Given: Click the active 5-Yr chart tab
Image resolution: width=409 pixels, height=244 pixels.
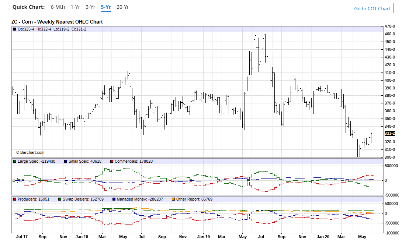Looking at the screenshot, I should (106, 7).
